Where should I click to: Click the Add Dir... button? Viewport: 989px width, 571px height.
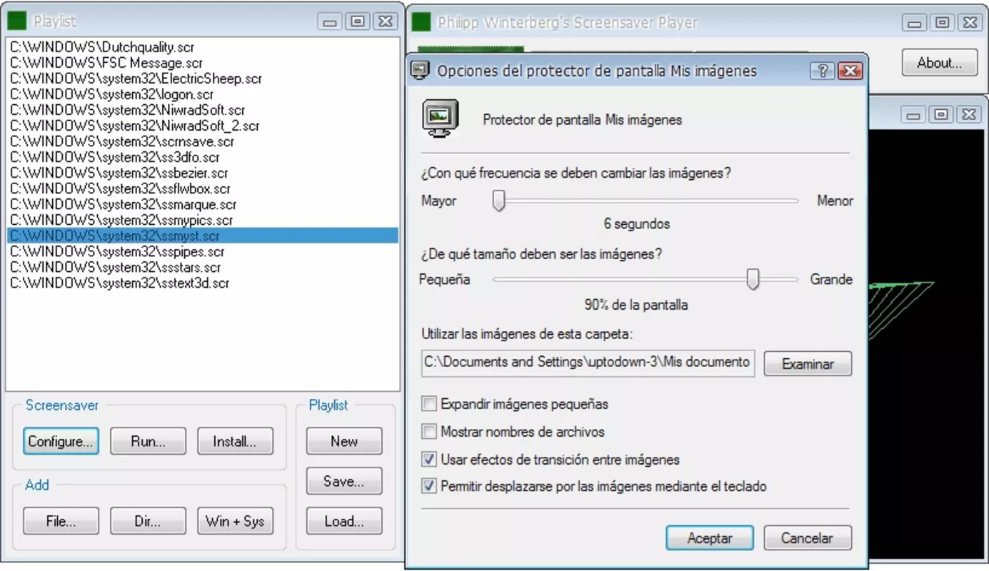tap(148, 521)
